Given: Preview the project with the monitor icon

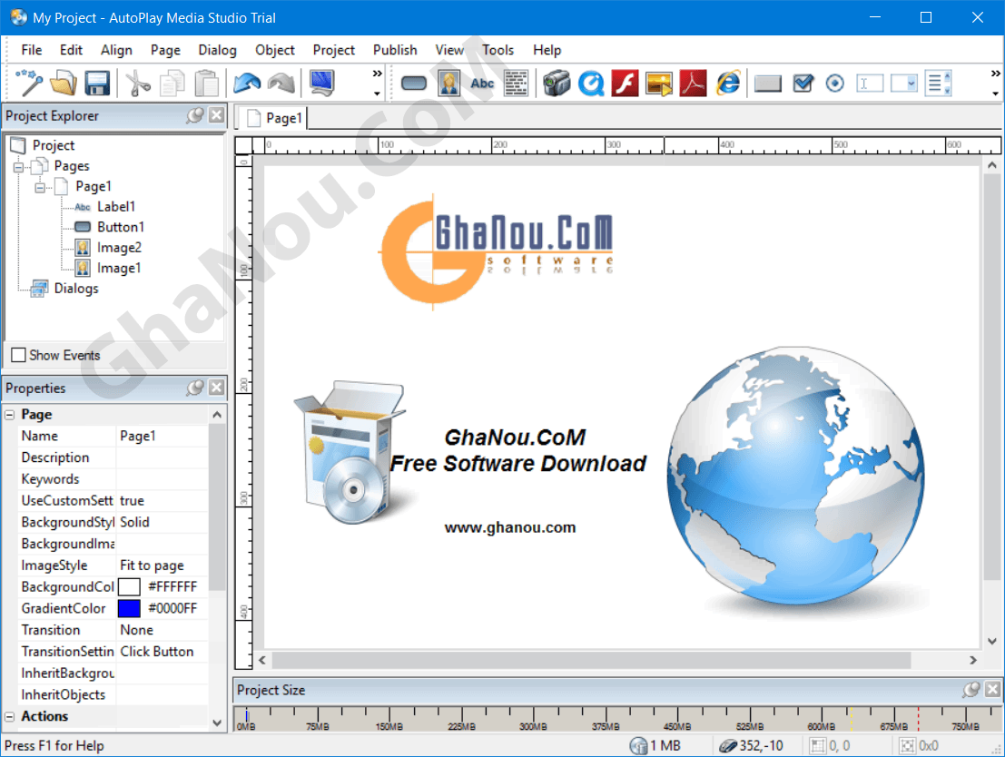Looking at the screenshot, I should click(x=321, y=84).
